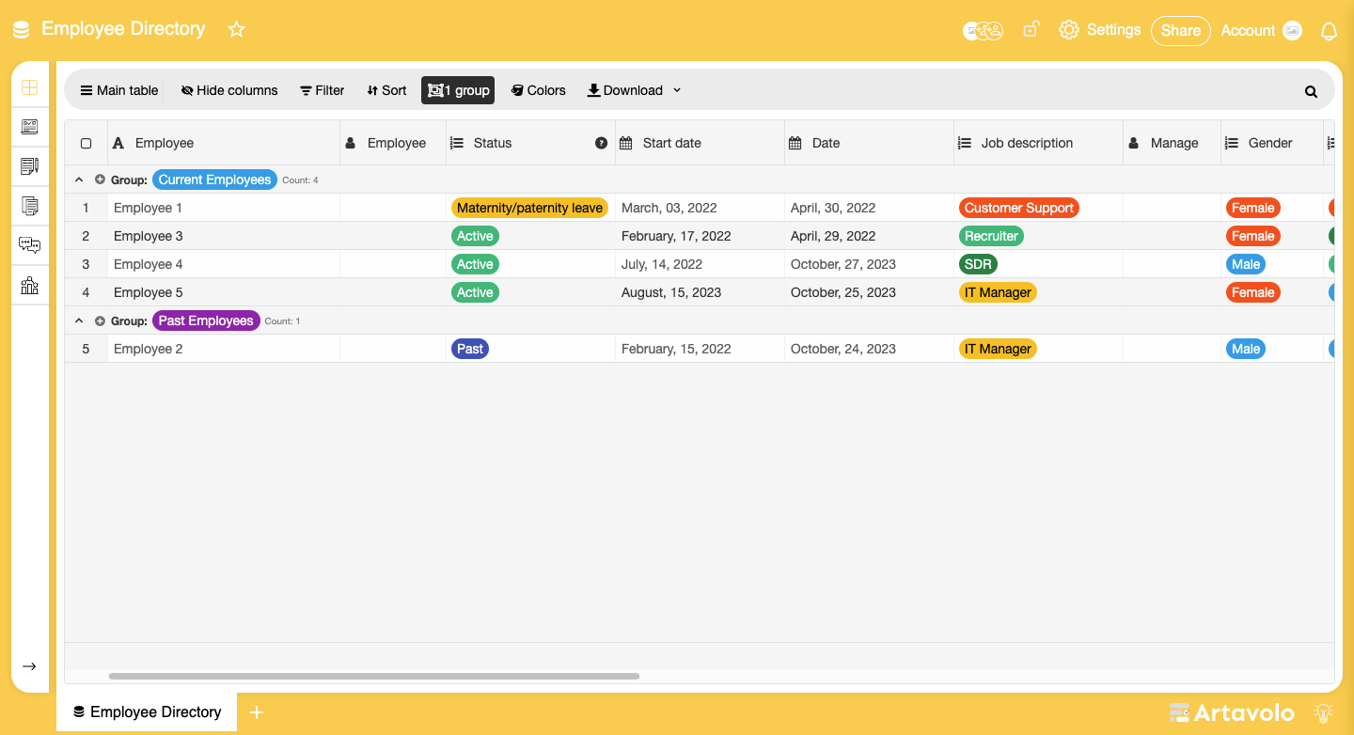The image size is (1354, 735).
Task: Open the 1 group grouping option
Action: click(458, 90)
